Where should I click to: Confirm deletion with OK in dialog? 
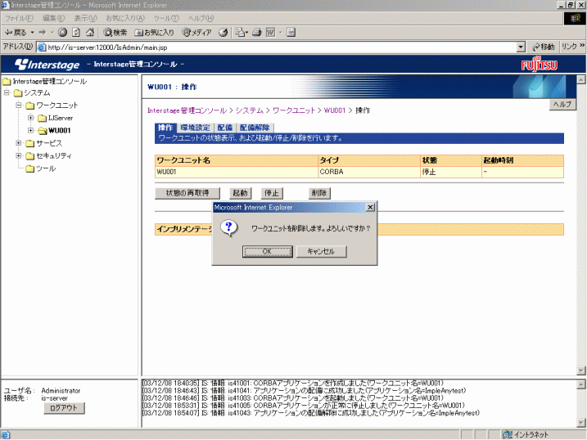pos(267,251)
